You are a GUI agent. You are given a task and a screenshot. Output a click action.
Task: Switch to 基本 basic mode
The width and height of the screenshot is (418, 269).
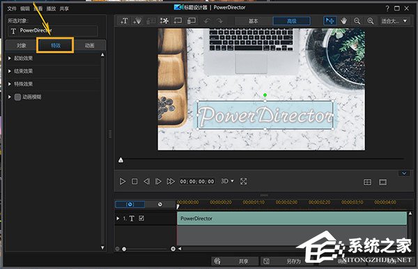(254, 21)
